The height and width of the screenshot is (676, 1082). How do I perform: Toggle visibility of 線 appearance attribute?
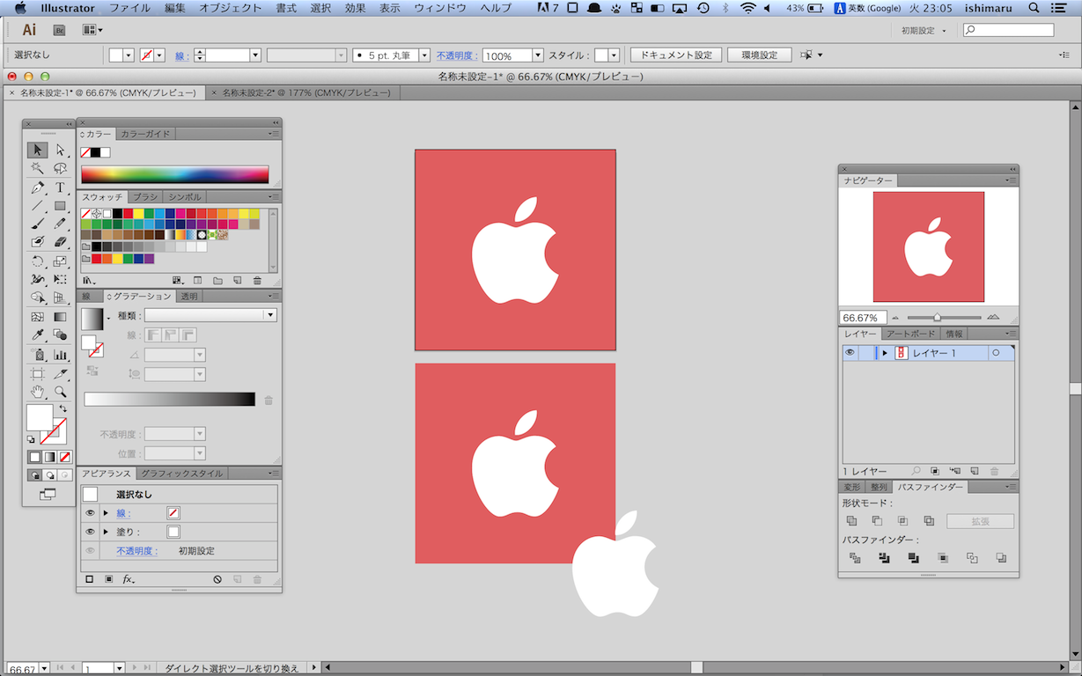[90, 512]
